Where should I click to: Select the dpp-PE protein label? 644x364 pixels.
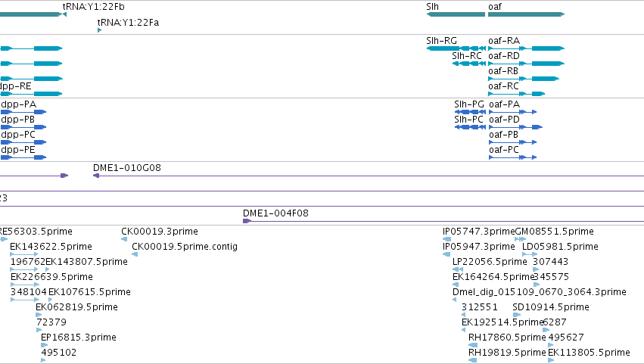tap(17, 150)
